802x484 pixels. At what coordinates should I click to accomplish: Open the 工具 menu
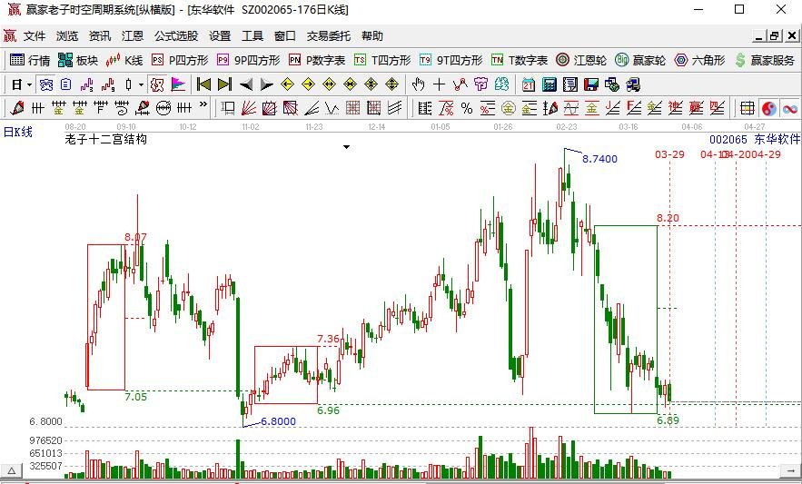tap(252, 35)
